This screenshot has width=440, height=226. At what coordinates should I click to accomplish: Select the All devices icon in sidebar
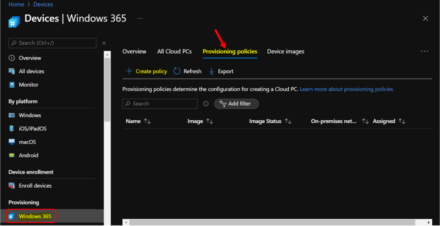point(12,71)
